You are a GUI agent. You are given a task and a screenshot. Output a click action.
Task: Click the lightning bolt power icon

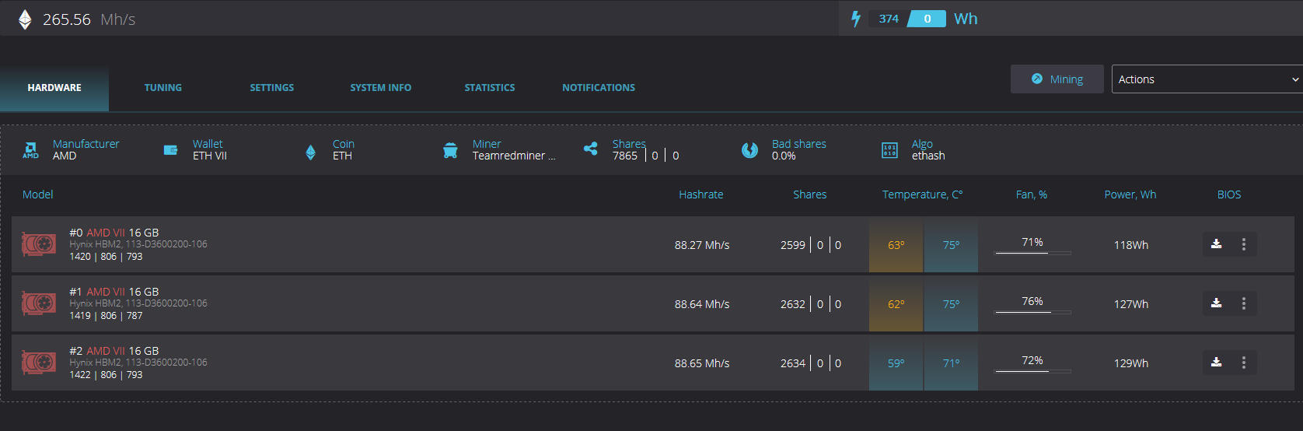click(x=856, y=19)
